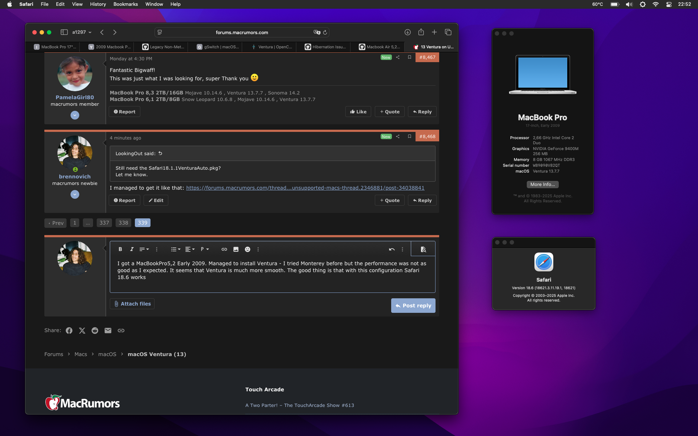
Task: Open paragraph format dropdown
Action: (x=205, y=249)
